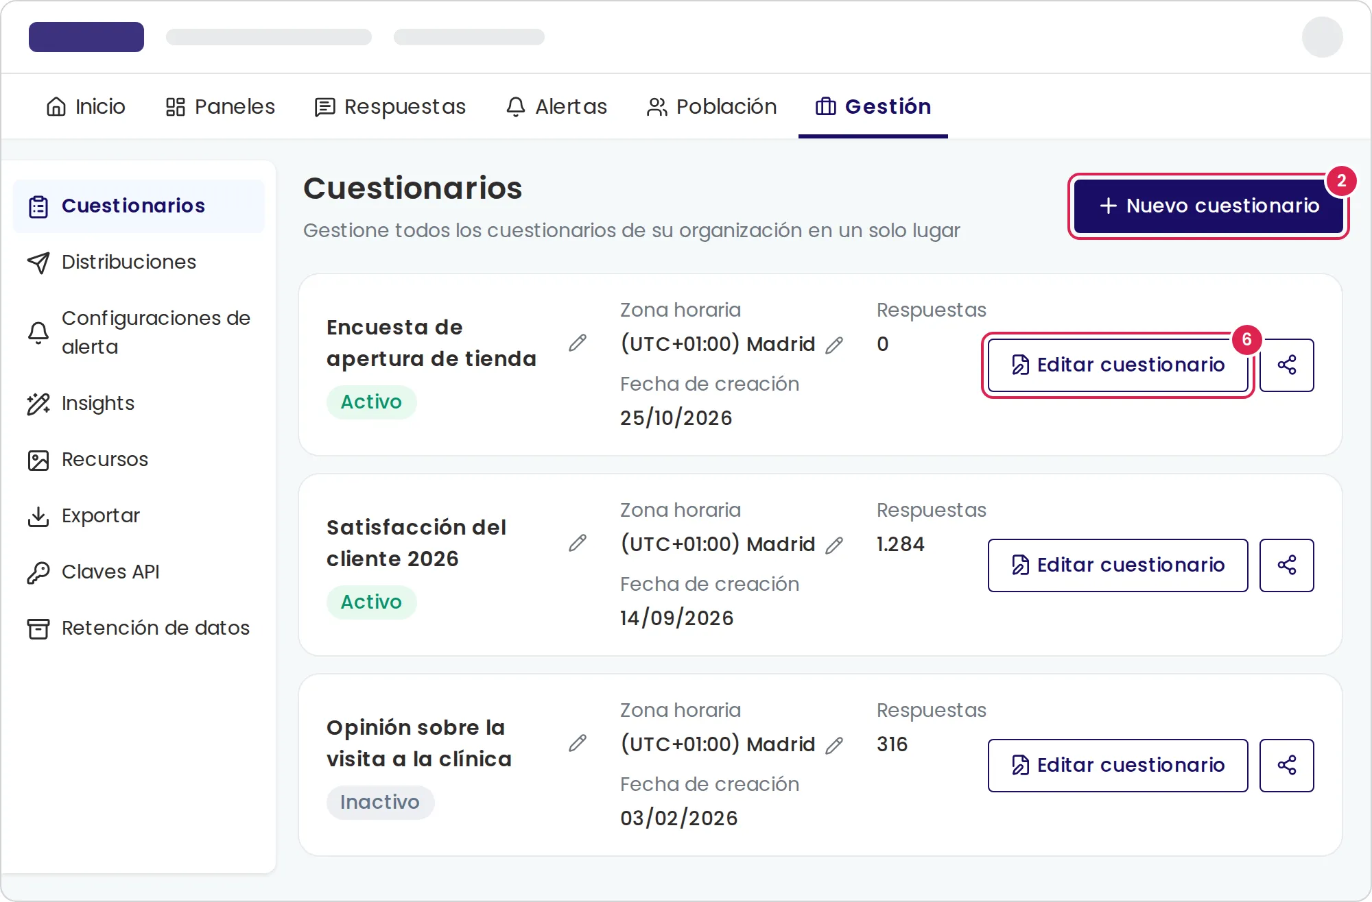
Task: Click the purple logo in the header
Action: pyautogui.click(x=86, y=37)
